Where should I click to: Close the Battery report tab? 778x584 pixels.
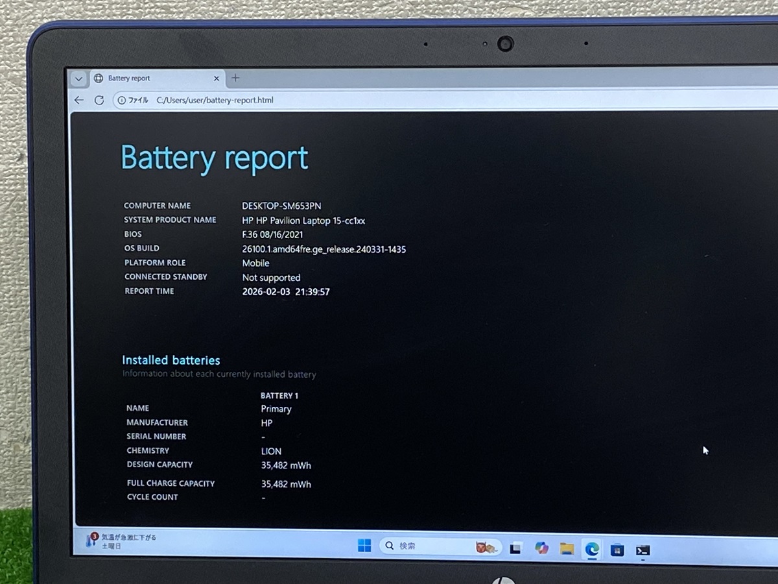click(217, 78)
